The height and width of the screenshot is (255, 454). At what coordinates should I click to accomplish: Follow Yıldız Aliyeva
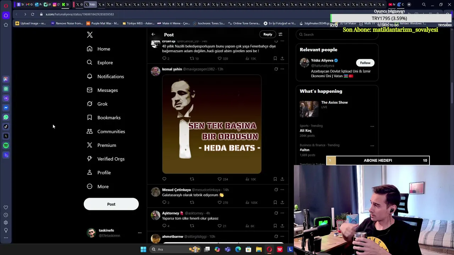coord(365,63)
